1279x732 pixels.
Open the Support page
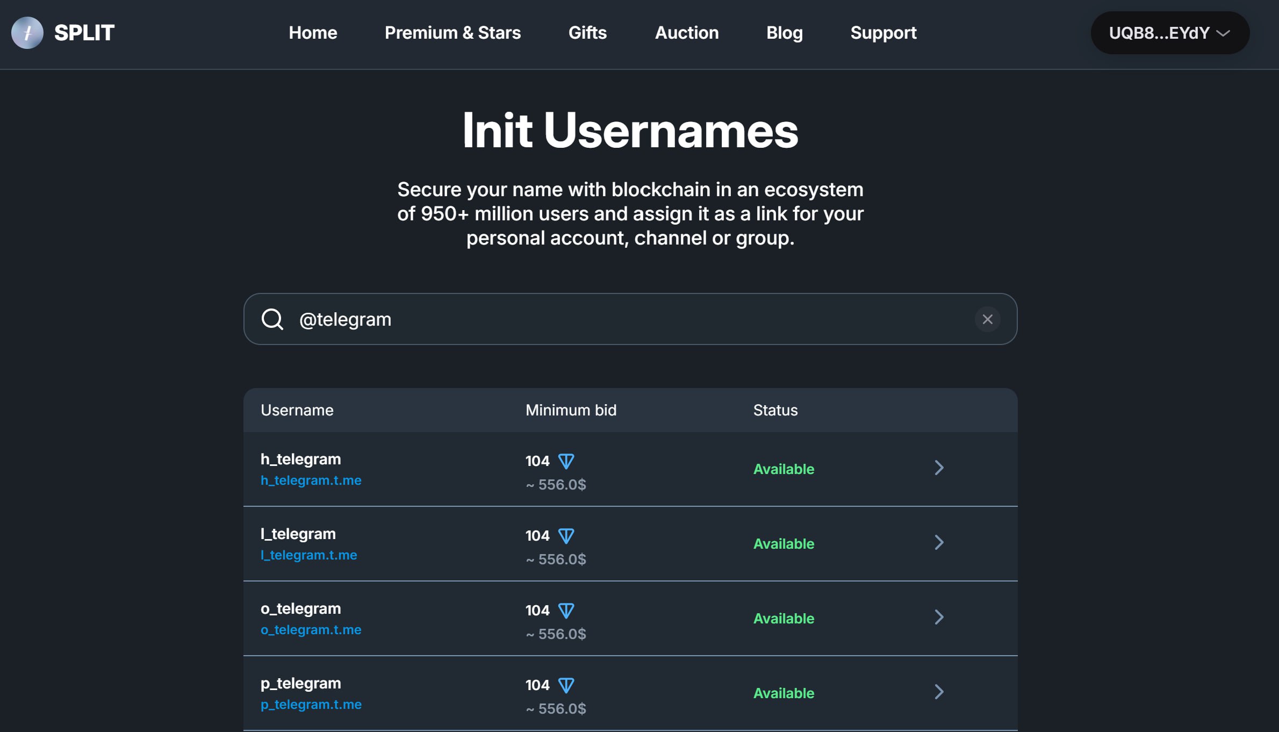[x=883, y=33]
